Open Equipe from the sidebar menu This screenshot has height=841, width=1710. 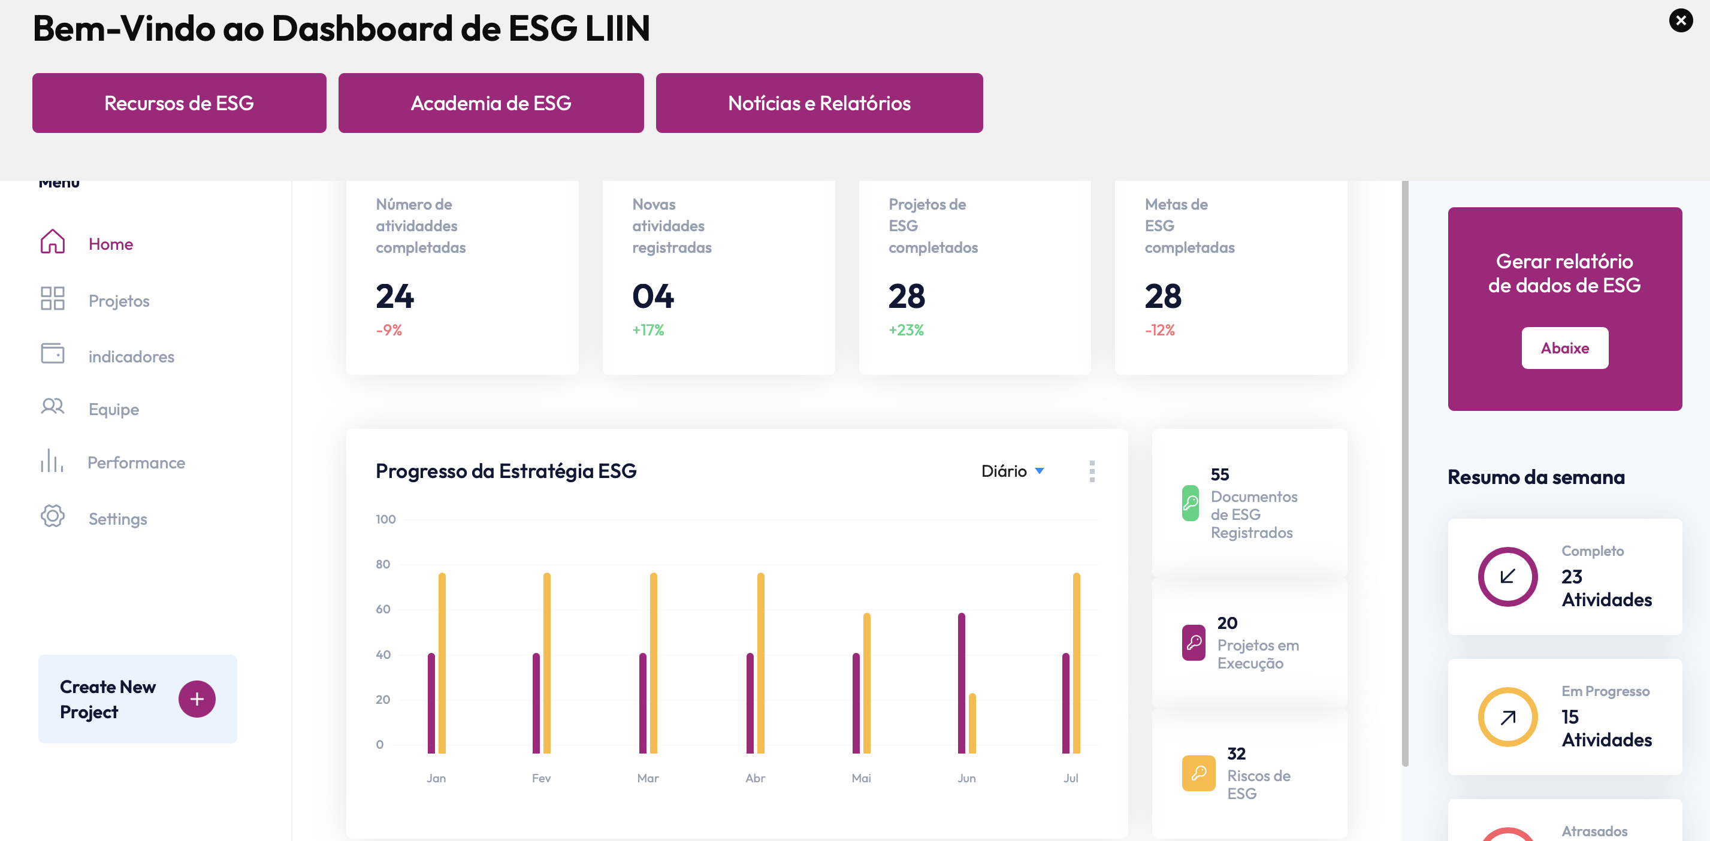pyautogui.click(x=114, y=410)
